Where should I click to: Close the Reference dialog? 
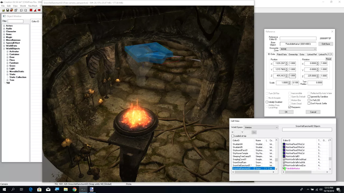(332, 32)
